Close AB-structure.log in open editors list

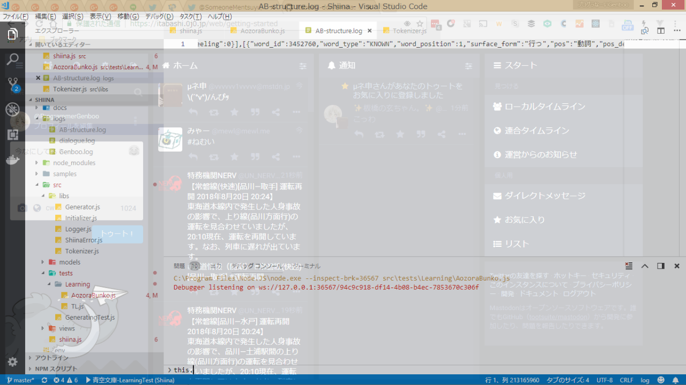point(38,78)
